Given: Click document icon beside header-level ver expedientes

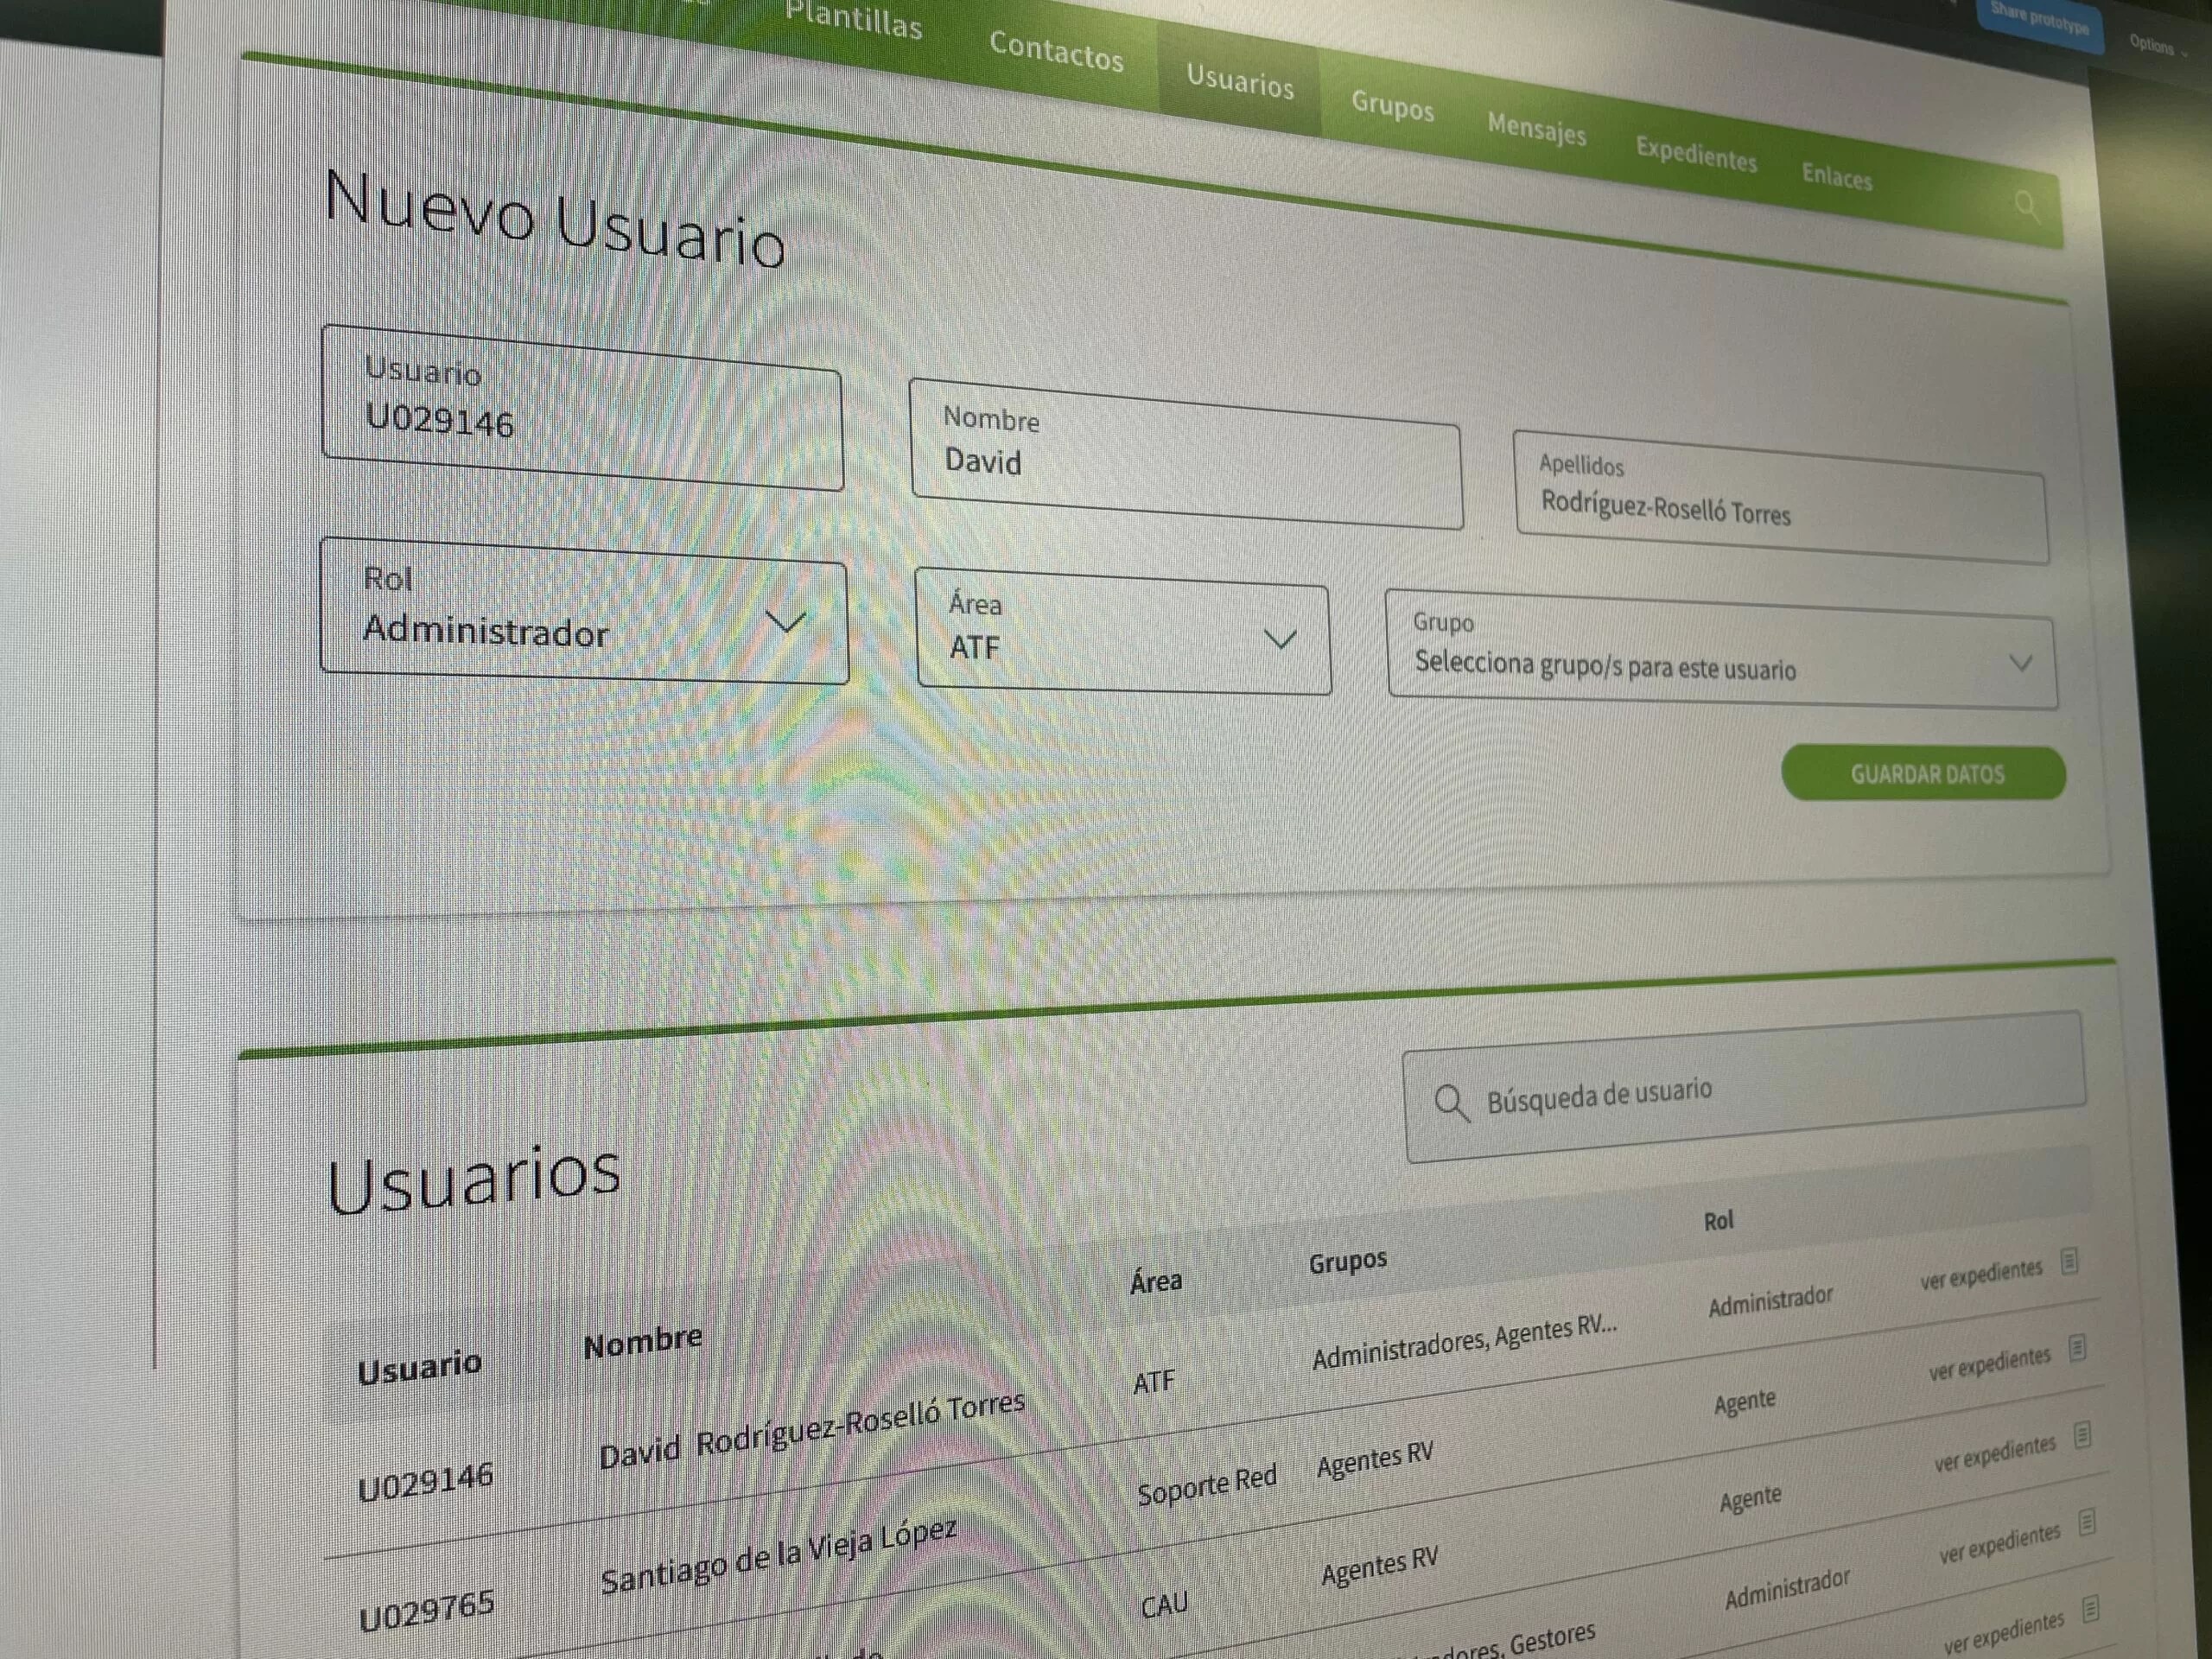Looking at the screenshot, I should [x=2070, y=1261].
